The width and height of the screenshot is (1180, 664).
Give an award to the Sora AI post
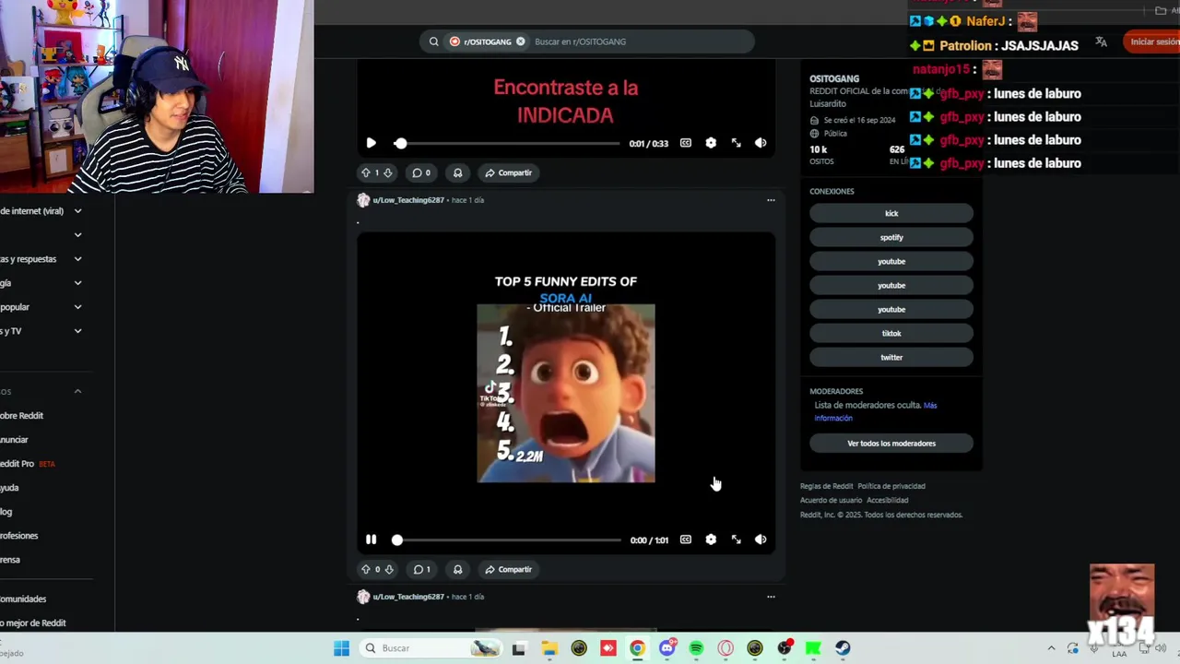[x=457, y=569]
